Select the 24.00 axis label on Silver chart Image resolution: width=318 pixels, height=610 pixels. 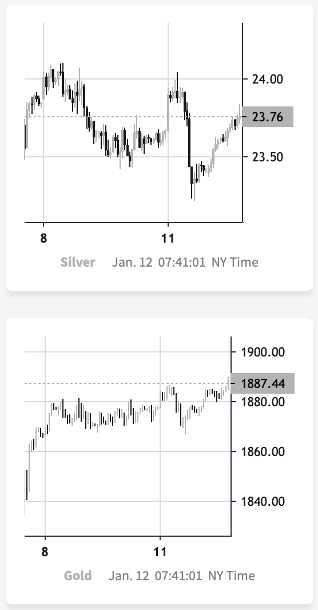(268, 80)
